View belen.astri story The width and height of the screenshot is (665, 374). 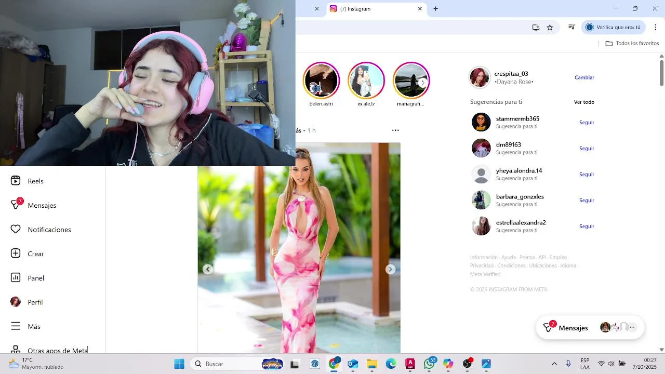[x=321, y=81]
